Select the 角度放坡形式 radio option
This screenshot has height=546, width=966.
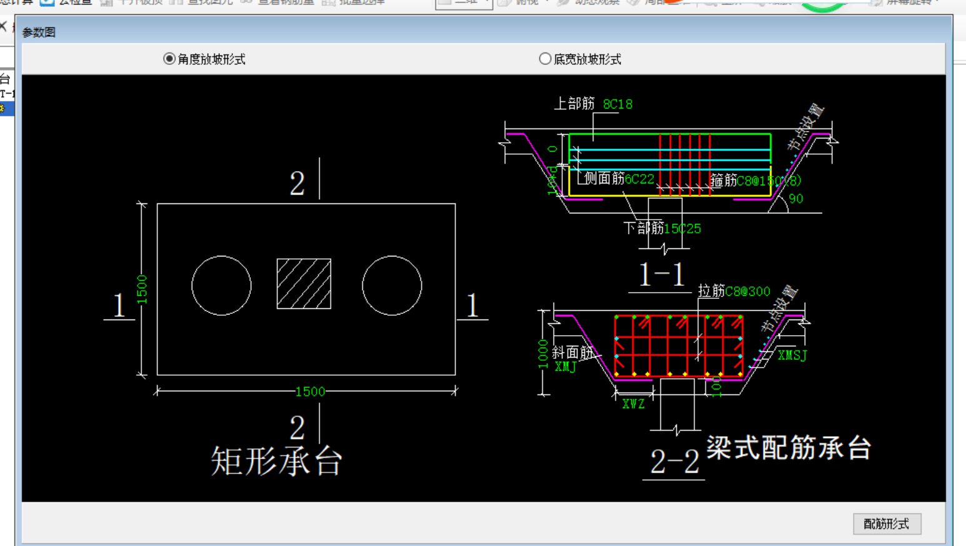pyautogui.click(x=204, y=59)
